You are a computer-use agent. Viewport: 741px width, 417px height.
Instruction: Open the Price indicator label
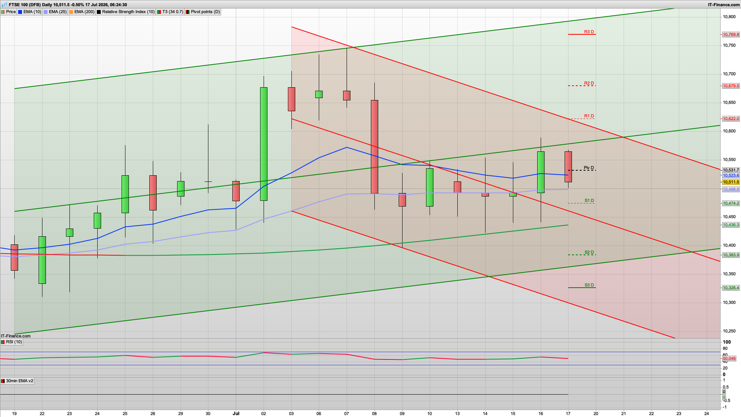(11, 12)
